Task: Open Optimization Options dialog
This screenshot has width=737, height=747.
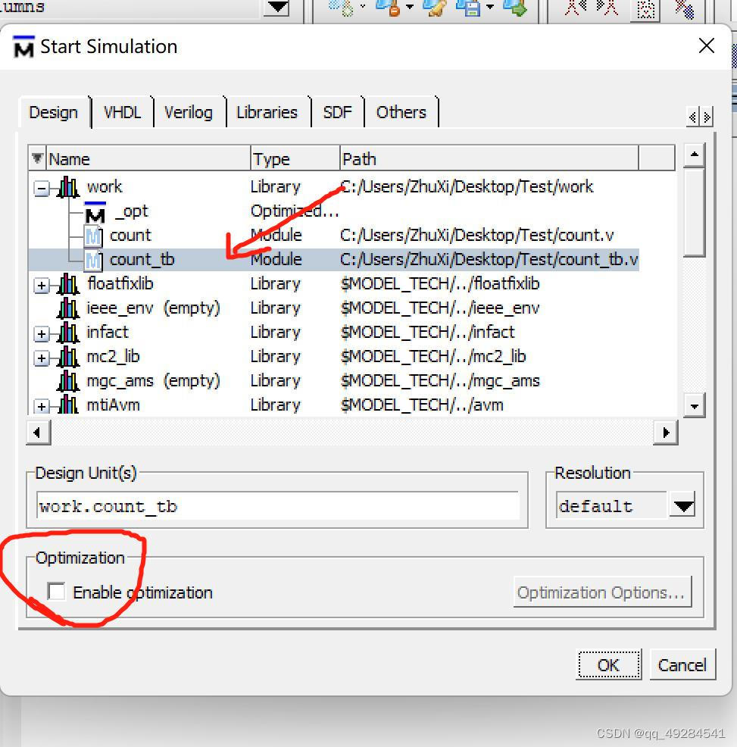Action: point(602,592)
